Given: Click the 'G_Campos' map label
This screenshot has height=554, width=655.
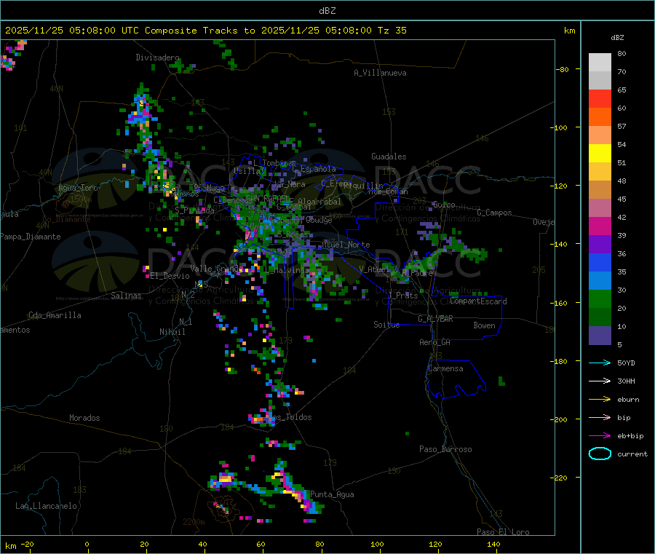Looking at the screenshot, I should (x=494, y=213).
